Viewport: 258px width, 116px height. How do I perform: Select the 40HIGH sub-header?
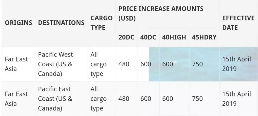pos(174,37)
